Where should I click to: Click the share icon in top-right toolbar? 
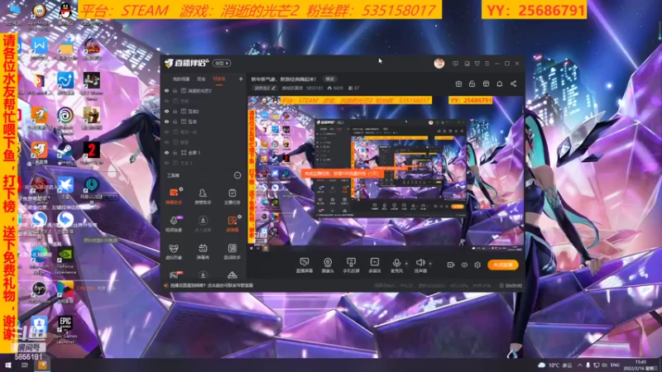(513, 84)
